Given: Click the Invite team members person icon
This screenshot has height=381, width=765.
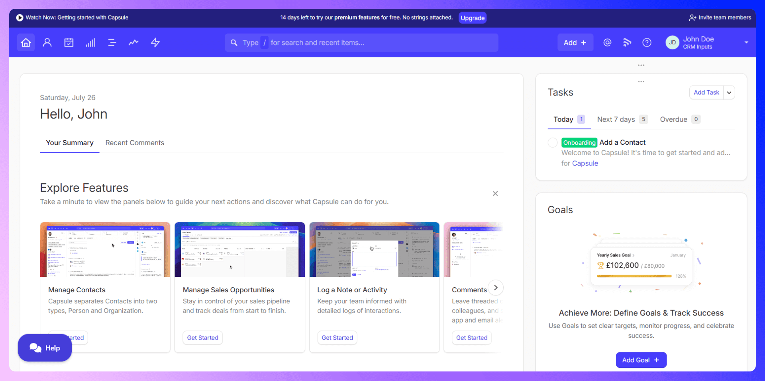Looking at the screenshot, I should point(692,17).
